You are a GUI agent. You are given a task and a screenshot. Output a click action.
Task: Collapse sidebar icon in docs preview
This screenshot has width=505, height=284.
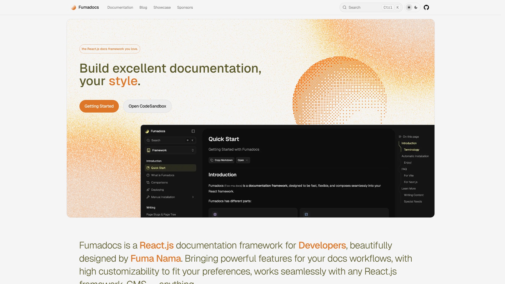[x=193, y=131]
